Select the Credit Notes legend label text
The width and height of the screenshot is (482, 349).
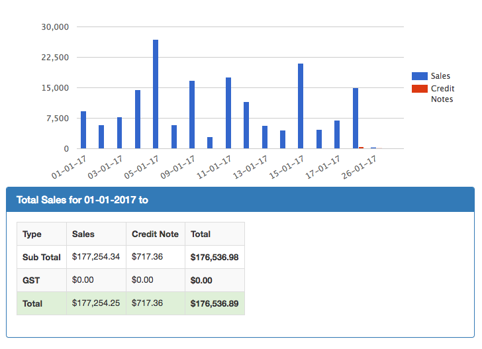coord(442,93)
